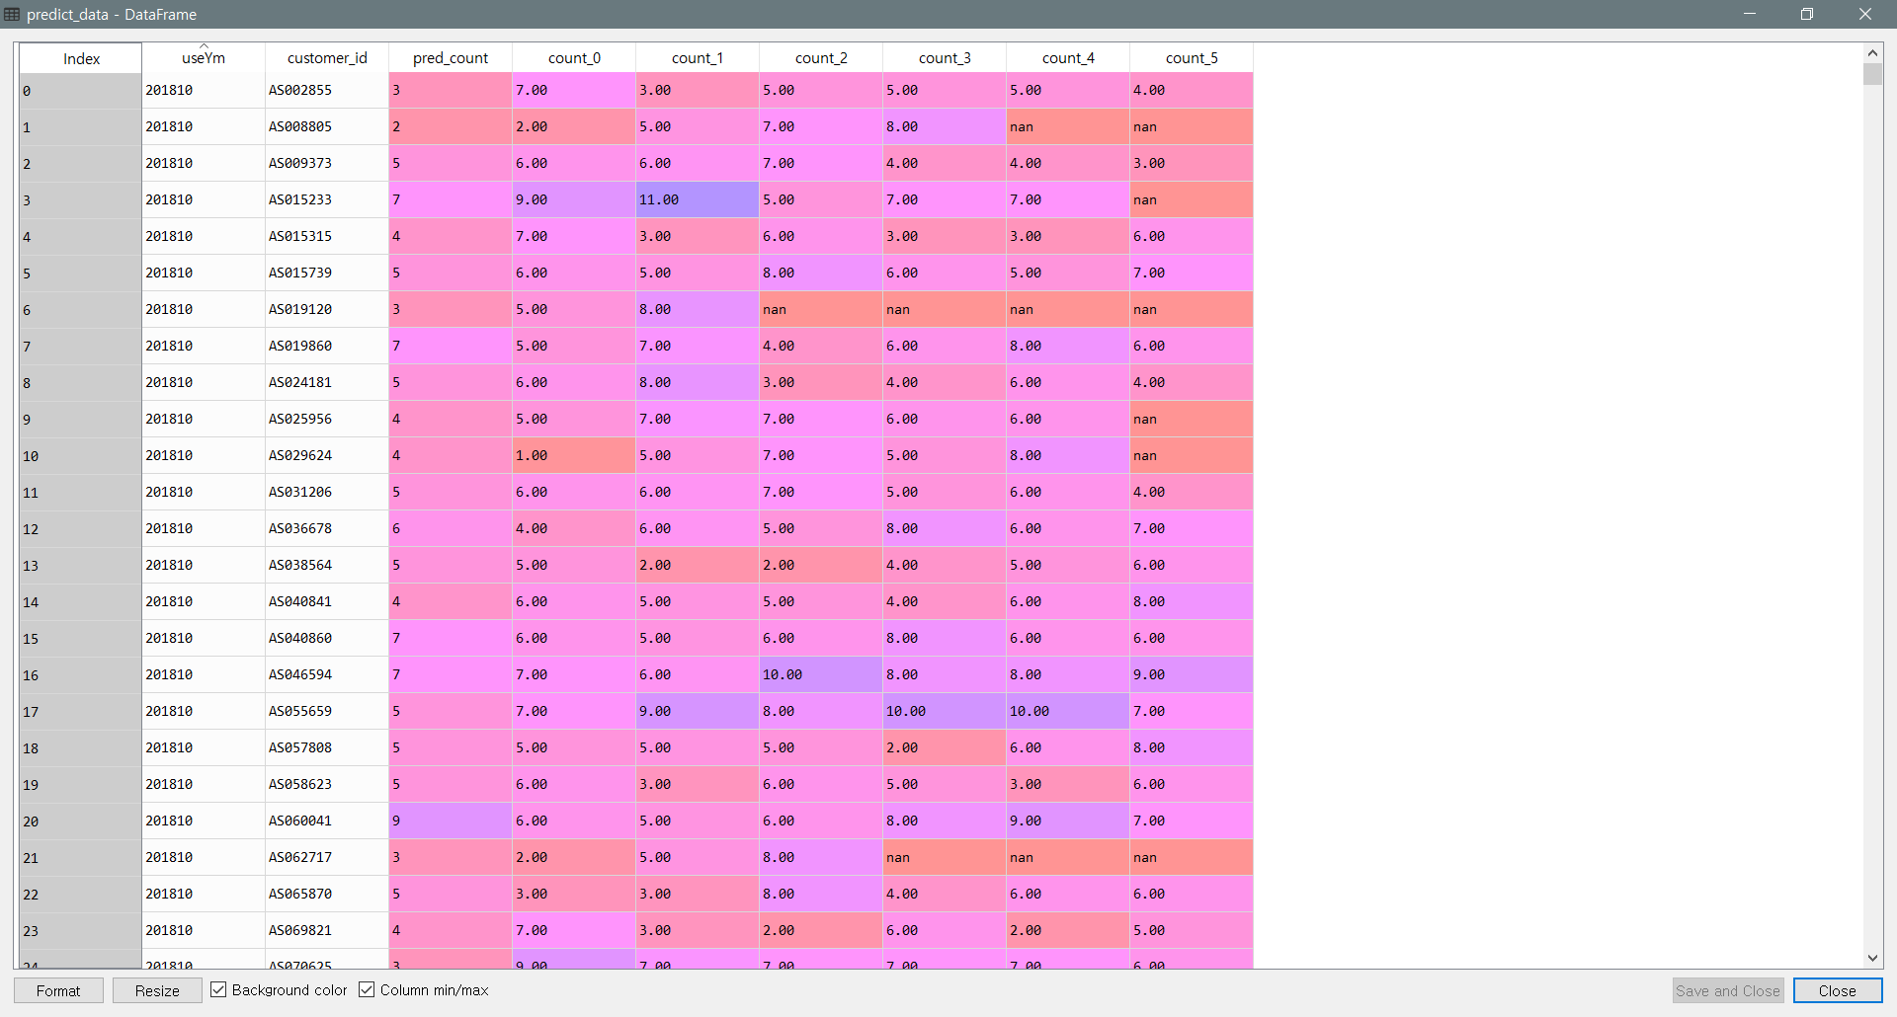Select customer ID cell AS015233
The width and height of the screenshot is (1897, 1017).
327,199
